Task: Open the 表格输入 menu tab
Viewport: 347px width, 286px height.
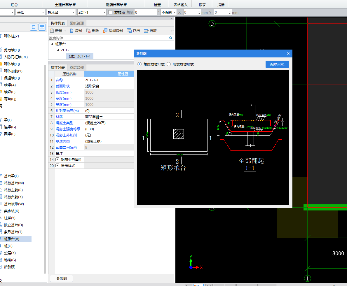Action: [x=180, y=5]
